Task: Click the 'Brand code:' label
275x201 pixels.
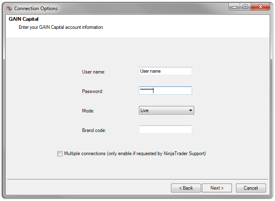Action: point(94,130)
